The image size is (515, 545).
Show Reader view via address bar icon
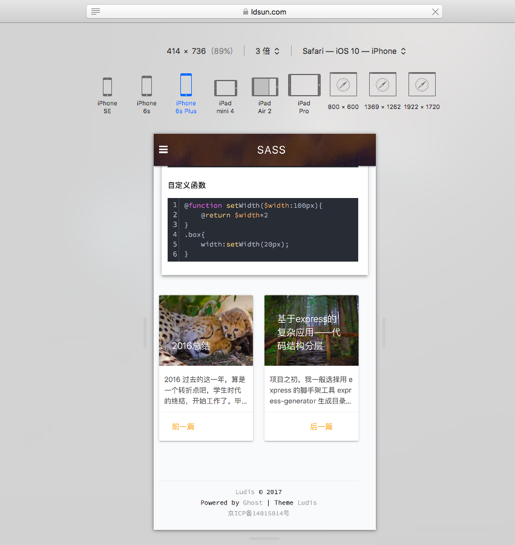click(96, 12)
